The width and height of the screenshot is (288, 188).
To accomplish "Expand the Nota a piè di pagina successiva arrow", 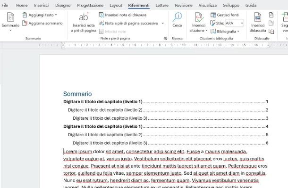I will pos(162,23).
